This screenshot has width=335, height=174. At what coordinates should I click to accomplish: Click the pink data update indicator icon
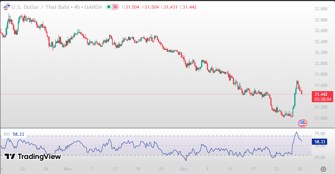click(116, 7)
